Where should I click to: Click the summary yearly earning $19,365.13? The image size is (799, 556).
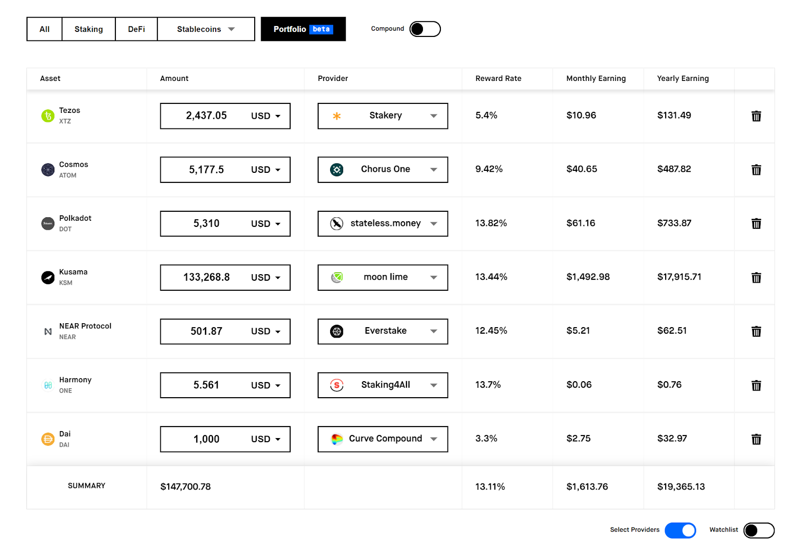pos(681,487)
